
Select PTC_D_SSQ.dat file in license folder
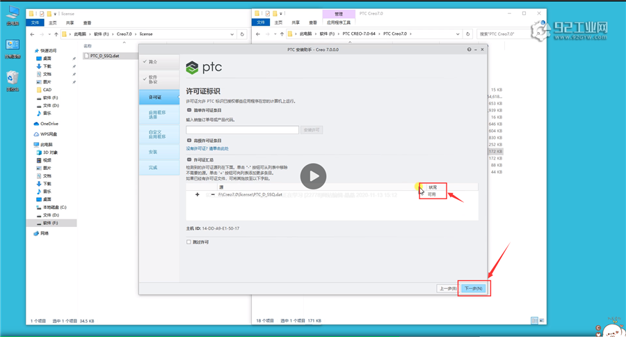pyautogui.click(x=104, y=56)
